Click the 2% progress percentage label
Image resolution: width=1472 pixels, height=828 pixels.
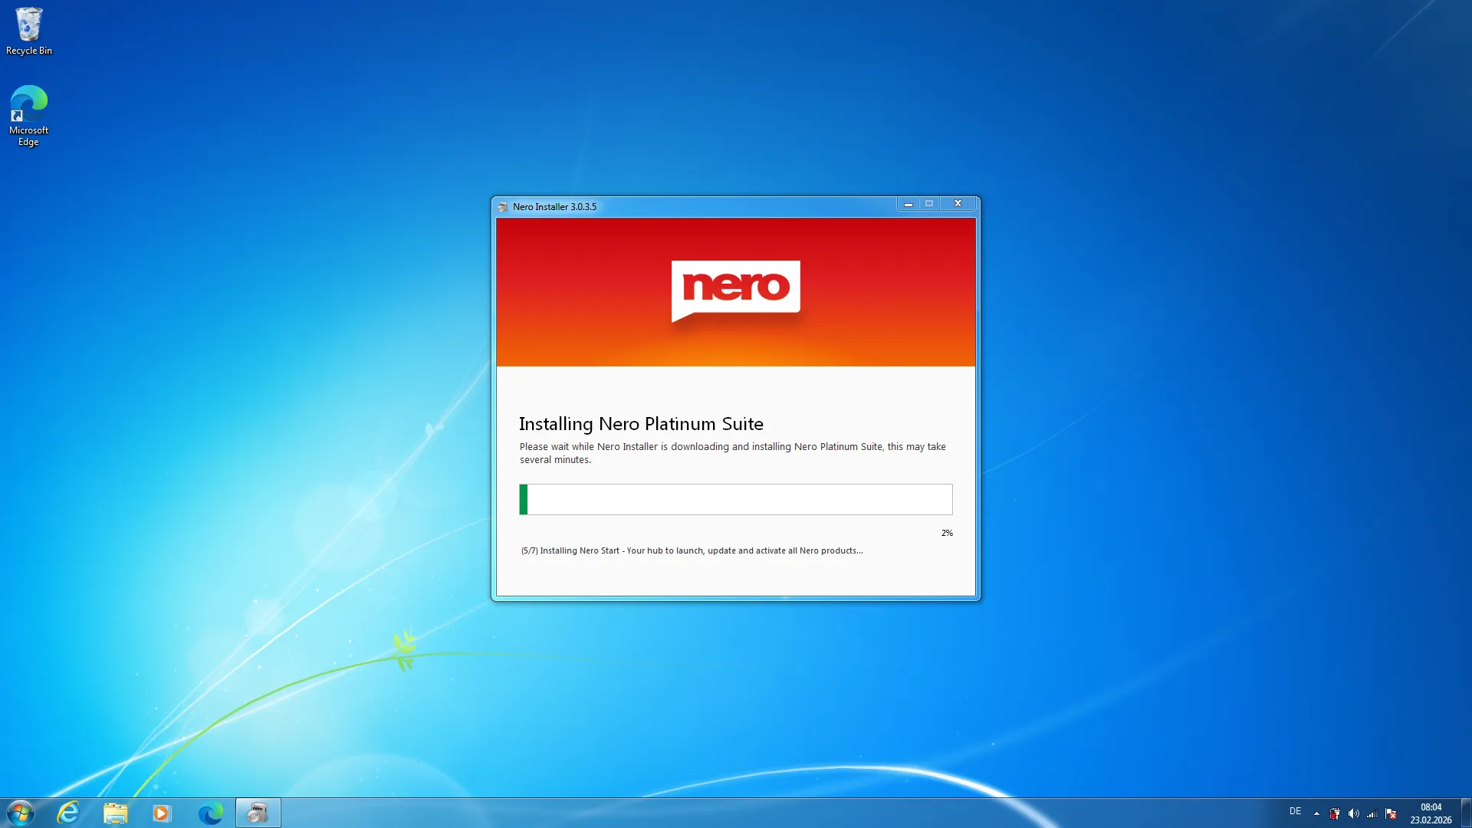(x=947, y=532)
